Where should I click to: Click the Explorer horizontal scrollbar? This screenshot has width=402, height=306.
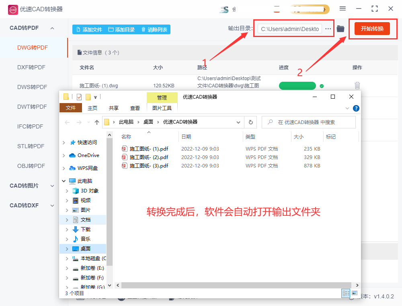(236, 285)
